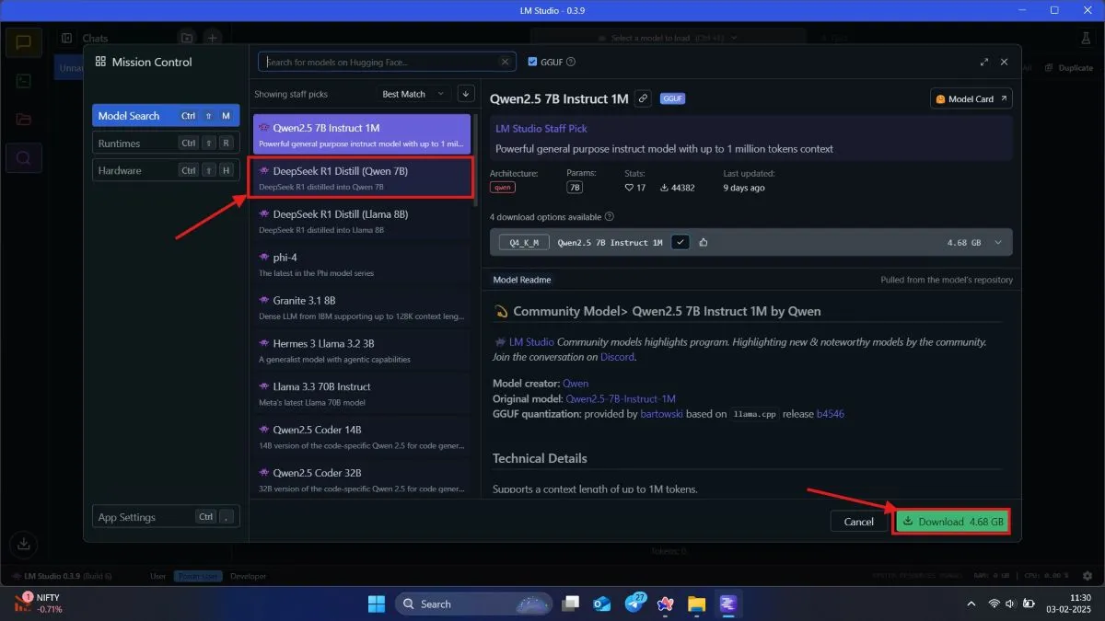This screenshot has width=1105, height=621.
Task: Select DeepSeek R1 Distill (Qwen 7B) model
Action: click(362, 178)
